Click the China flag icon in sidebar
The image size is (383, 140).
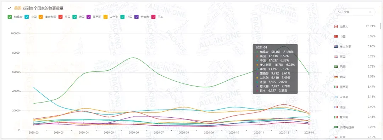pyautogui.click(x=335, y=36)
